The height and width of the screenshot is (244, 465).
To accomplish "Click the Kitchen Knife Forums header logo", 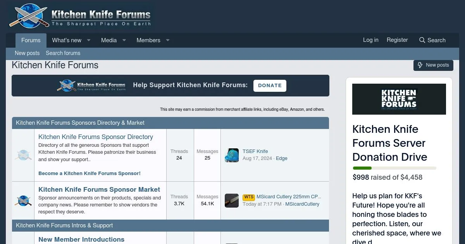I will point(81,16).
